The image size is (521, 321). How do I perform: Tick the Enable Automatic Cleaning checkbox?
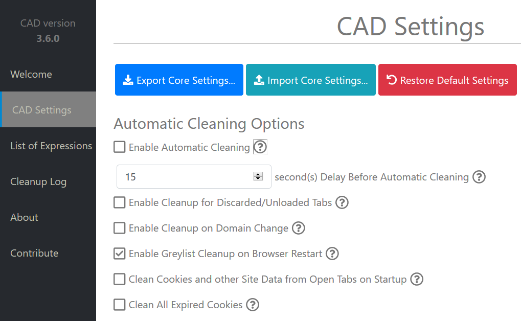[x=120, y=147]
